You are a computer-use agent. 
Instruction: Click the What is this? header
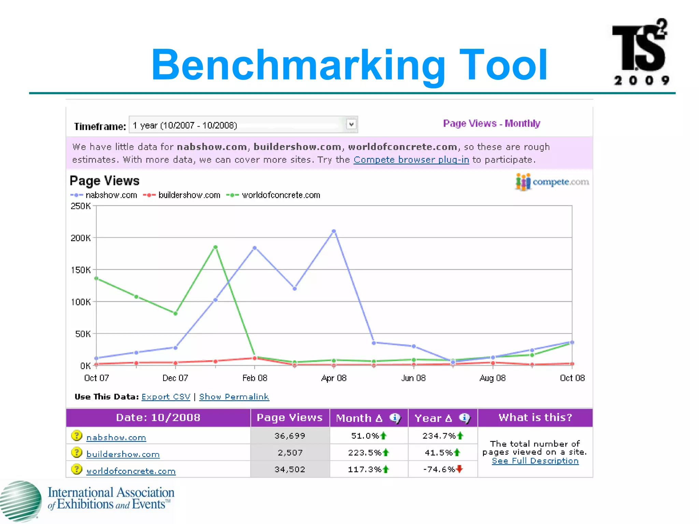pos(535,418)
